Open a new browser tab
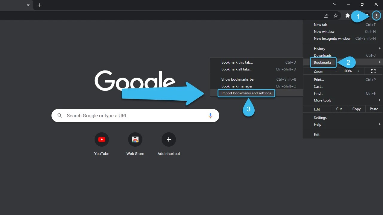The width and height of the screenshot is (383, 215). [39, 5]
